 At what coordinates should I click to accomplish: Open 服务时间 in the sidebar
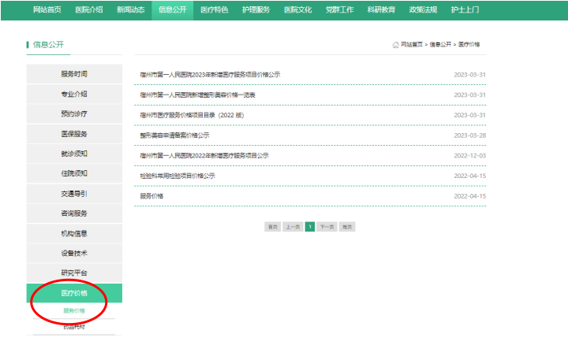(74, 74)
